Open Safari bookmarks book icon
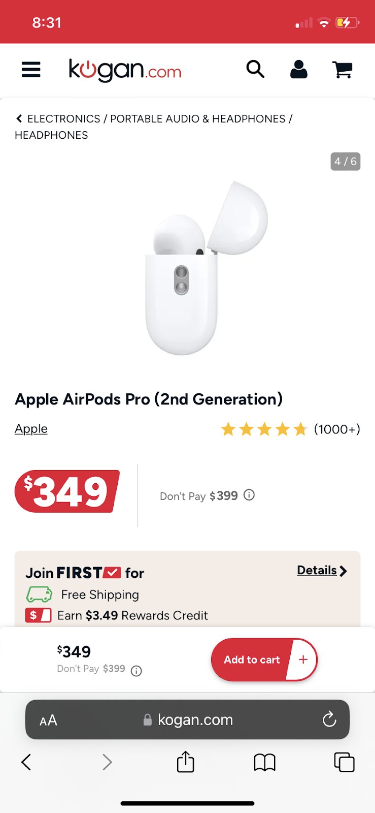 click(264, 762)
